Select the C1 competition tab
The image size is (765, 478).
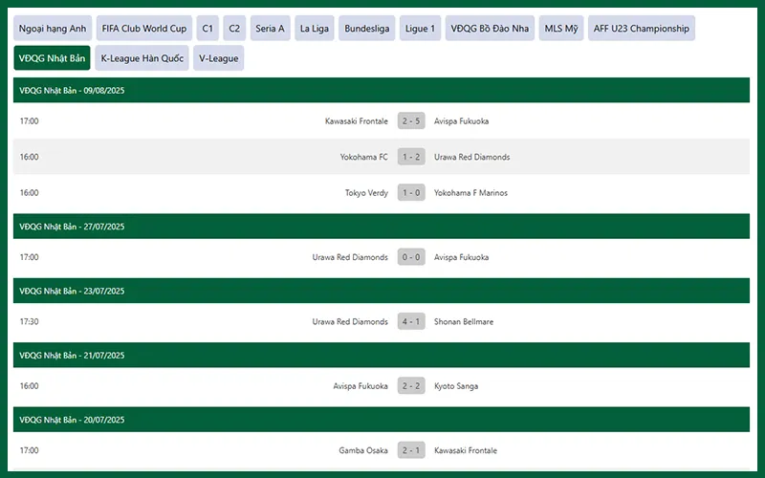(x=208, y=29)
